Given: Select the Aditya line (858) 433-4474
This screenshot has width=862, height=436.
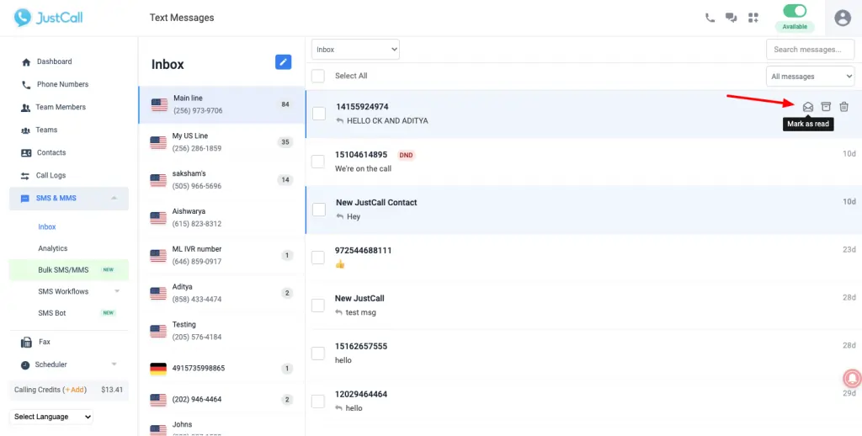Looking at the screenshot, I should [221, 293].
